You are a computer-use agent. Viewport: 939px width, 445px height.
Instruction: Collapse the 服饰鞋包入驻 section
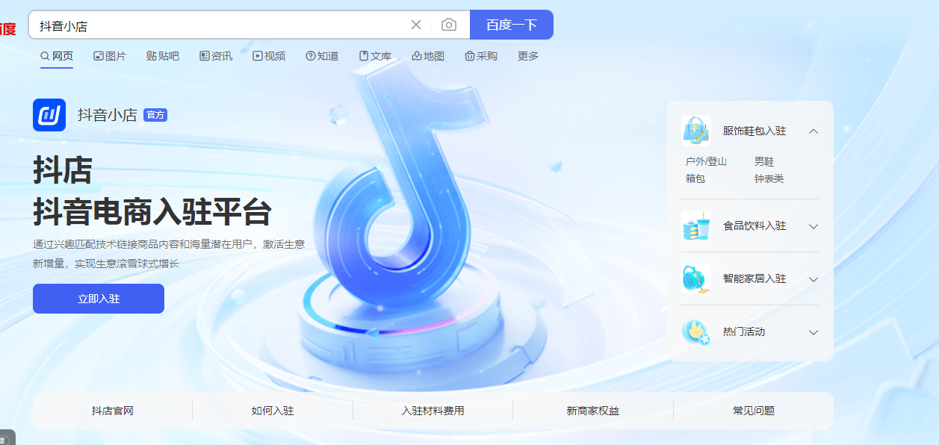(814, 129)
